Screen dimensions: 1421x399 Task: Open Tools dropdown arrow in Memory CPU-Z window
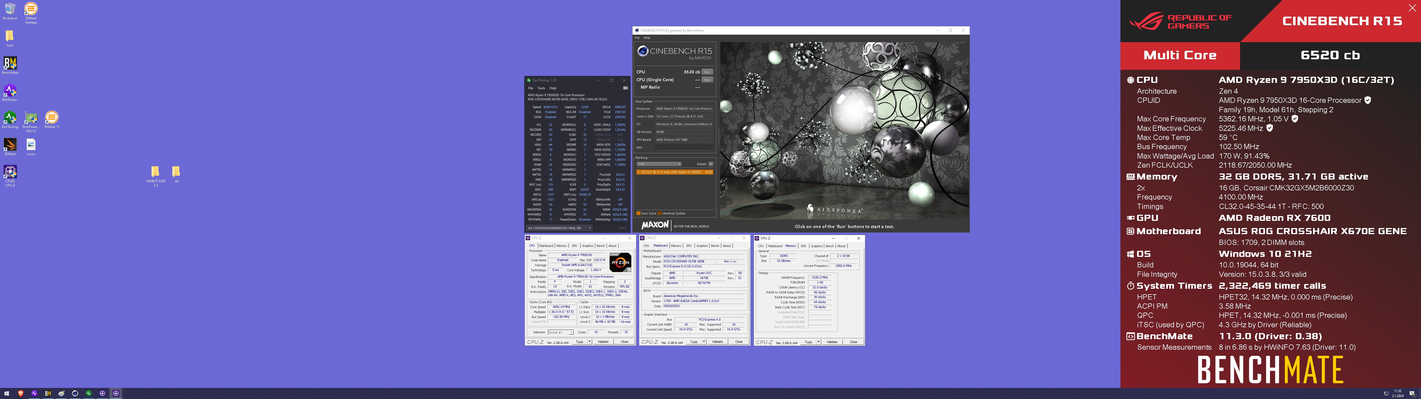point(819,342)
